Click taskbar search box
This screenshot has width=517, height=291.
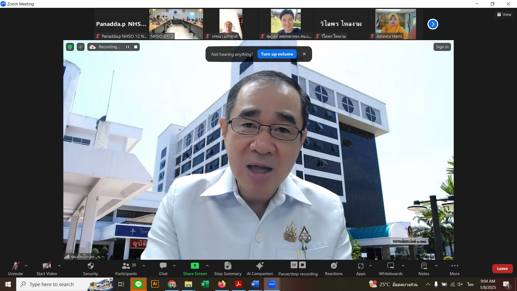65,284
